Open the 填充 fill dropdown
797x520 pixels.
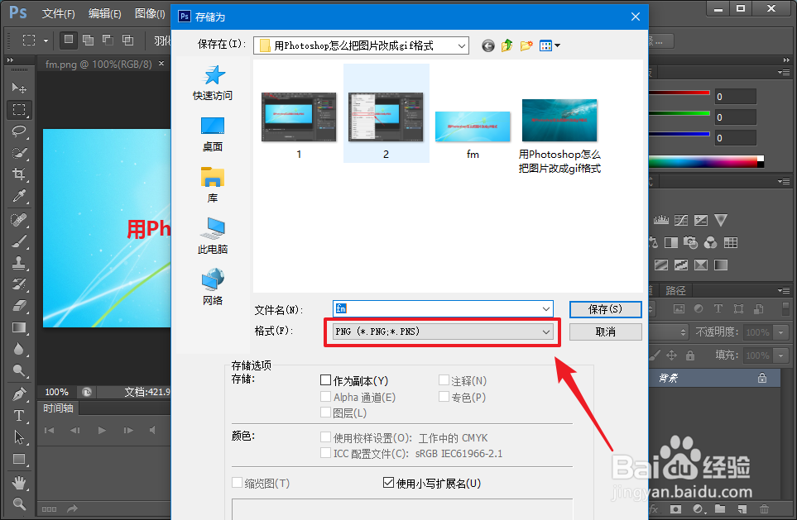(780, 355)
